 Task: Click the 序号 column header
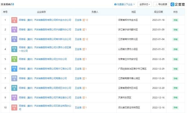click(5, 12)
